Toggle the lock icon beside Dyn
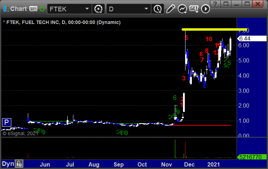Image resolution: width=268 pixels, height=169 pixels. click(x=19, y=164)
